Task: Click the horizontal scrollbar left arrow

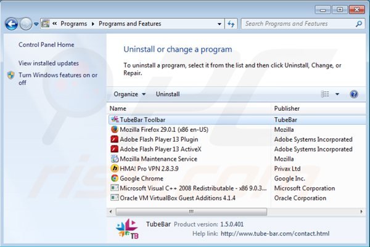Action: pyautogui.click(x=111, y=212)
